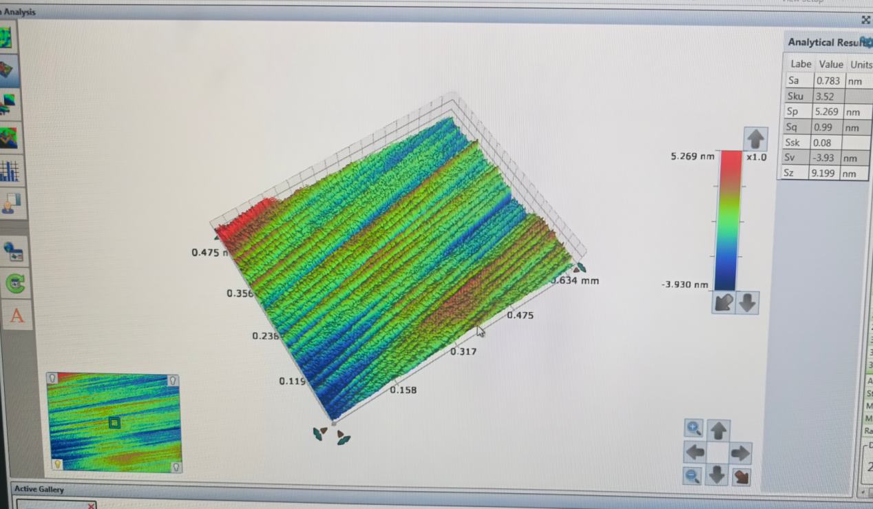Increase height scale with arrow above color bar
The height and width of the screenshot is (509, 873).
(x=755, y=139)
